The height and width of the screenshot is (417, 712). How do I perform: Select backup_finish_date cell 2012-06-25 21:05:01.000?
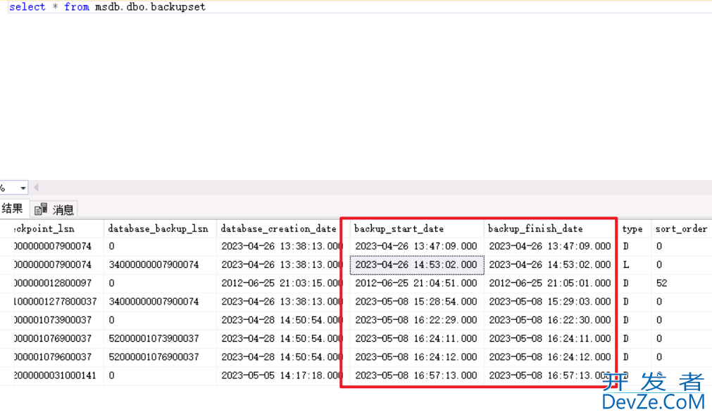coord(549,283)
